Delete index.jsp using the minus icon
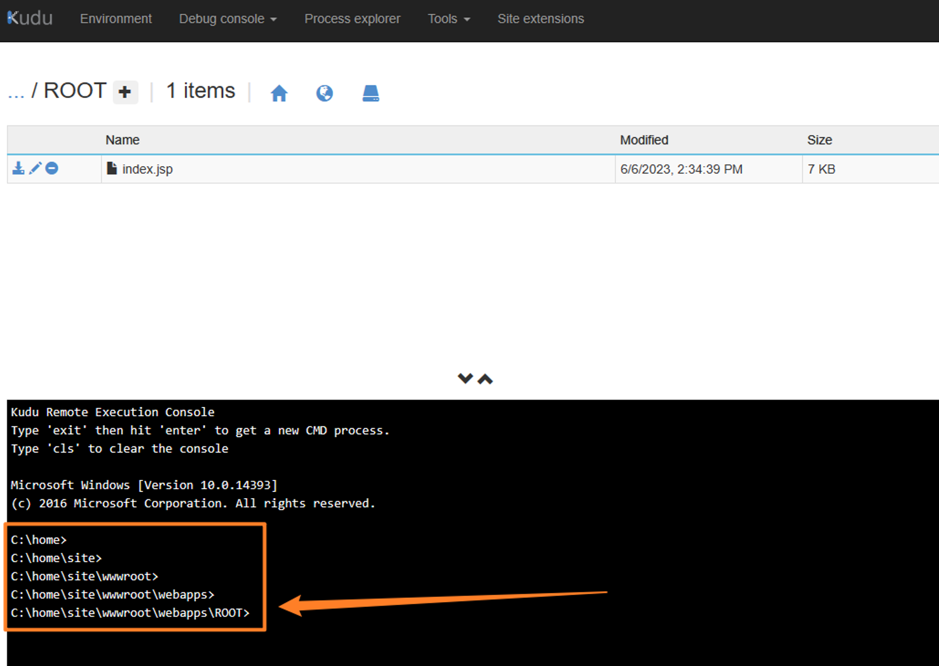 (x=52, y=168)
